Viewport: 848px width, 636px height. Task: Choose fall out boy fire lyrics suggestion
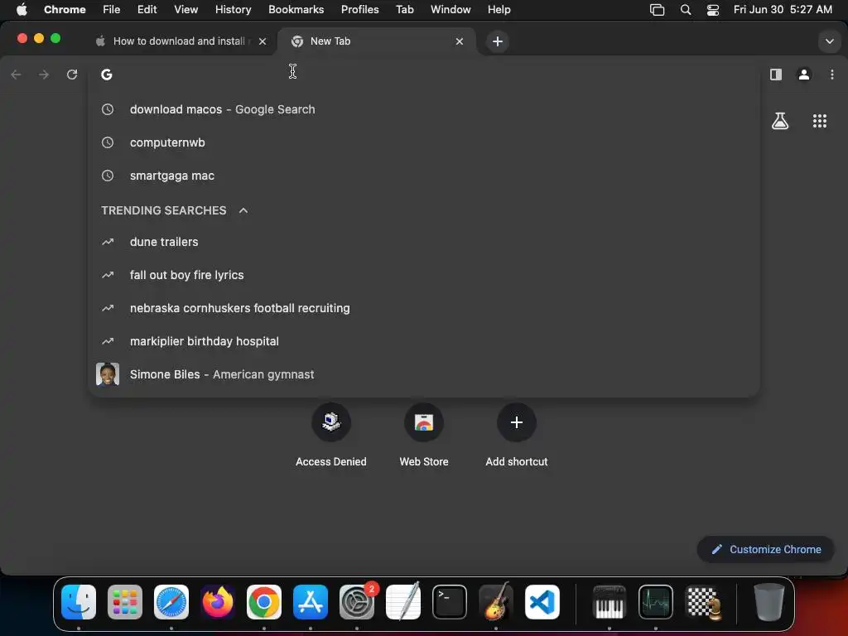(423, 275)
